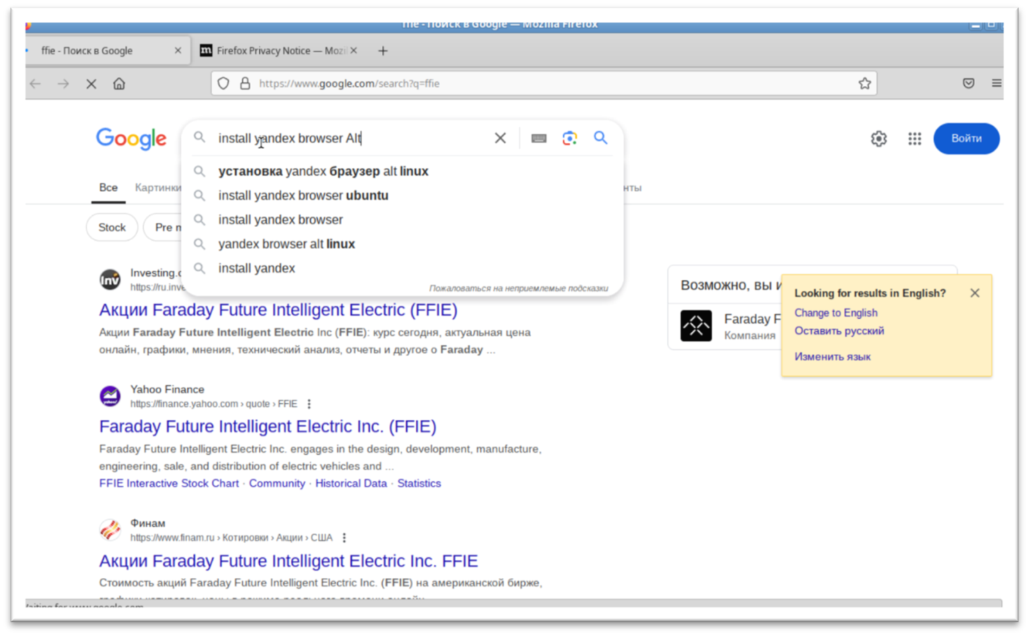The width and height of the screenshot is (1029, 636).
Task: Clear the search box text
Action: point(500,138)
